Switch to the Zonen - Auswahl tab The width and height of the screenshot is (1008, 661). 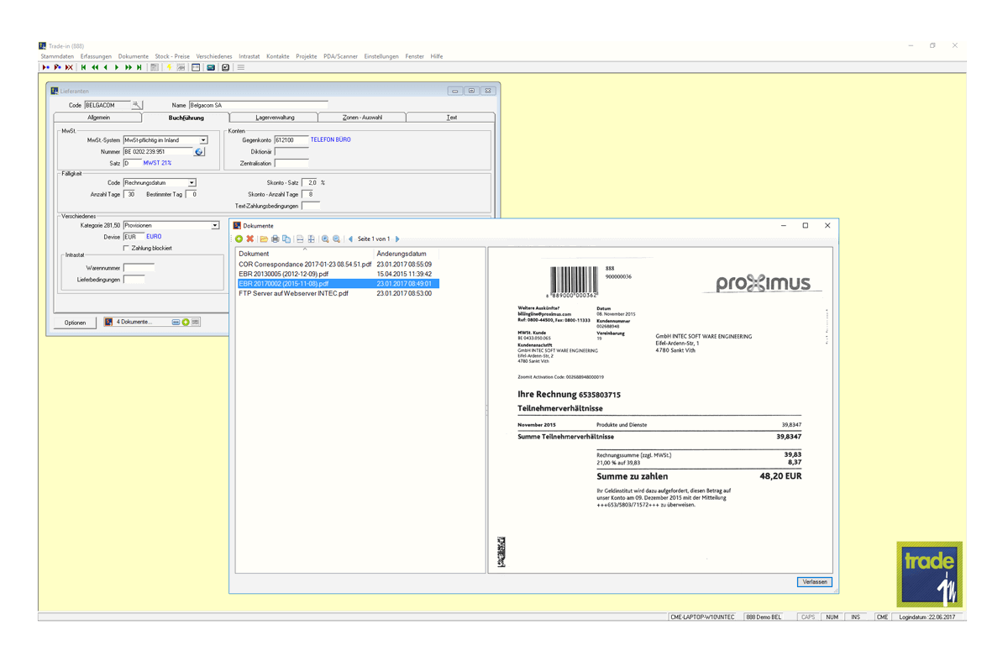(x=363, y=118)
